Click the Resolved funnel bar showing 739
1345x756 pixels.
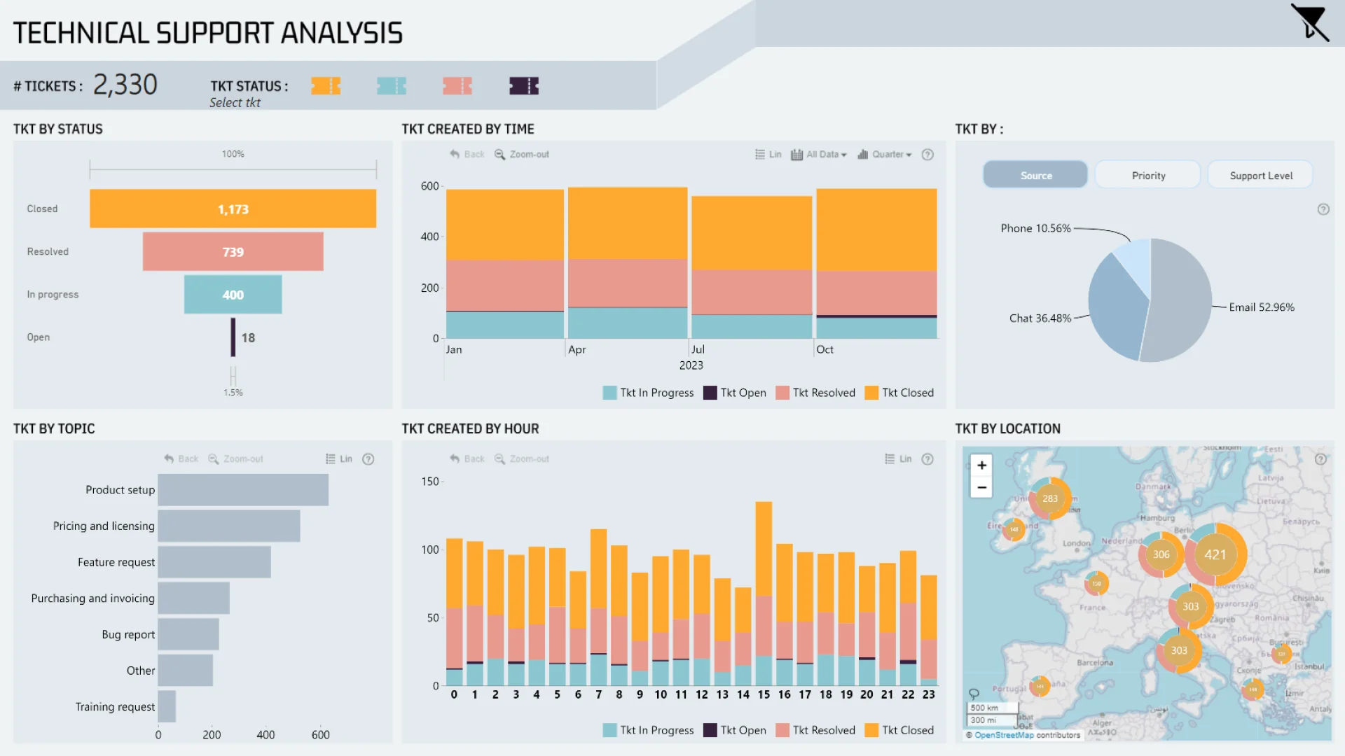pyautogui.click(x=233, y=251)
